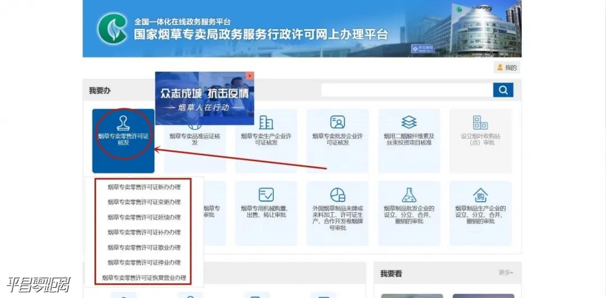Click the 我要看 section heading
The height and width of the screenshot is (298, 606).
(x=391, y=274)
